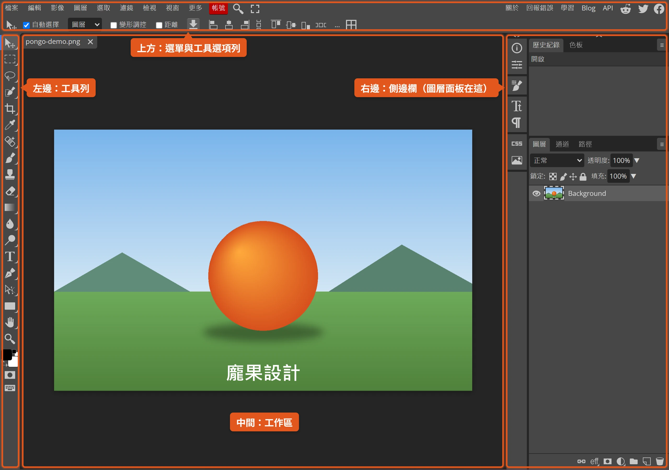Expand the 透明度 opacity arrow

point(637,160)
